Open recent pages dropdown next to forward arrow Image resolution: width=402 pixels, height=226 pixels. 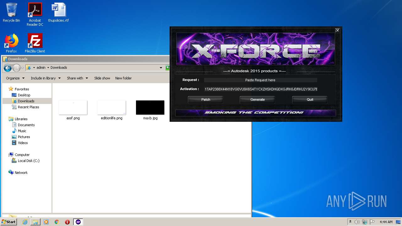[22, 68]
